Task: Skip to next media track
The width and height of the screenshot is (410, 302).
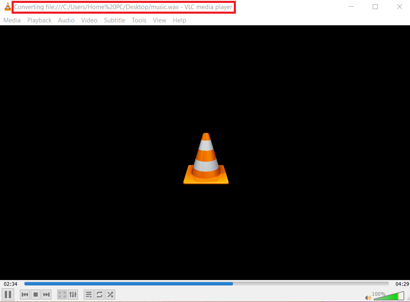Action: [46, 295]
